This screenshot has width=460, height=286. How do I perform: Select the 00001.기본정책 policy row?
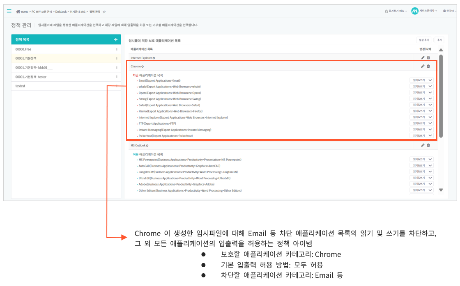click(x=66, y=58)
